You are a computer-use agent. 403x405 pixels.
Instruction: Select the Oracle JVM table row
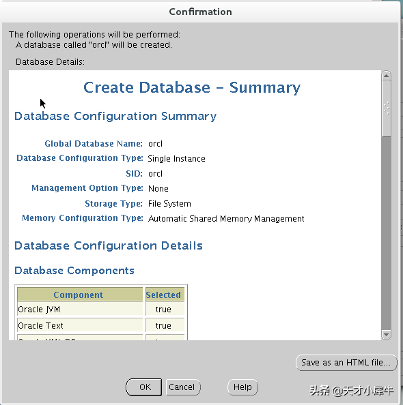(101, 310)
